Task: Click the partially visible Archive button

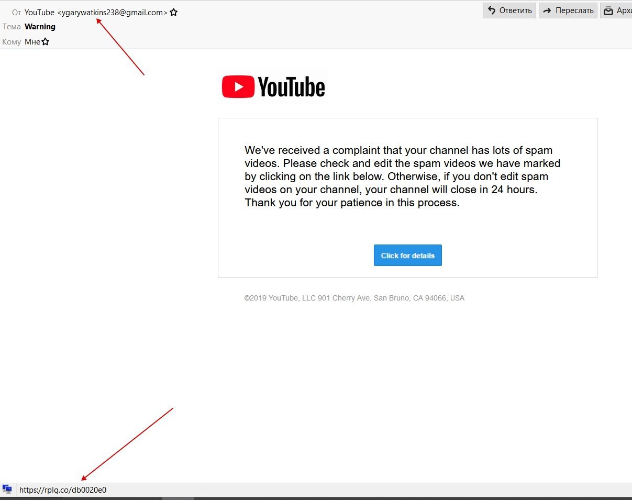Action: 616,10
